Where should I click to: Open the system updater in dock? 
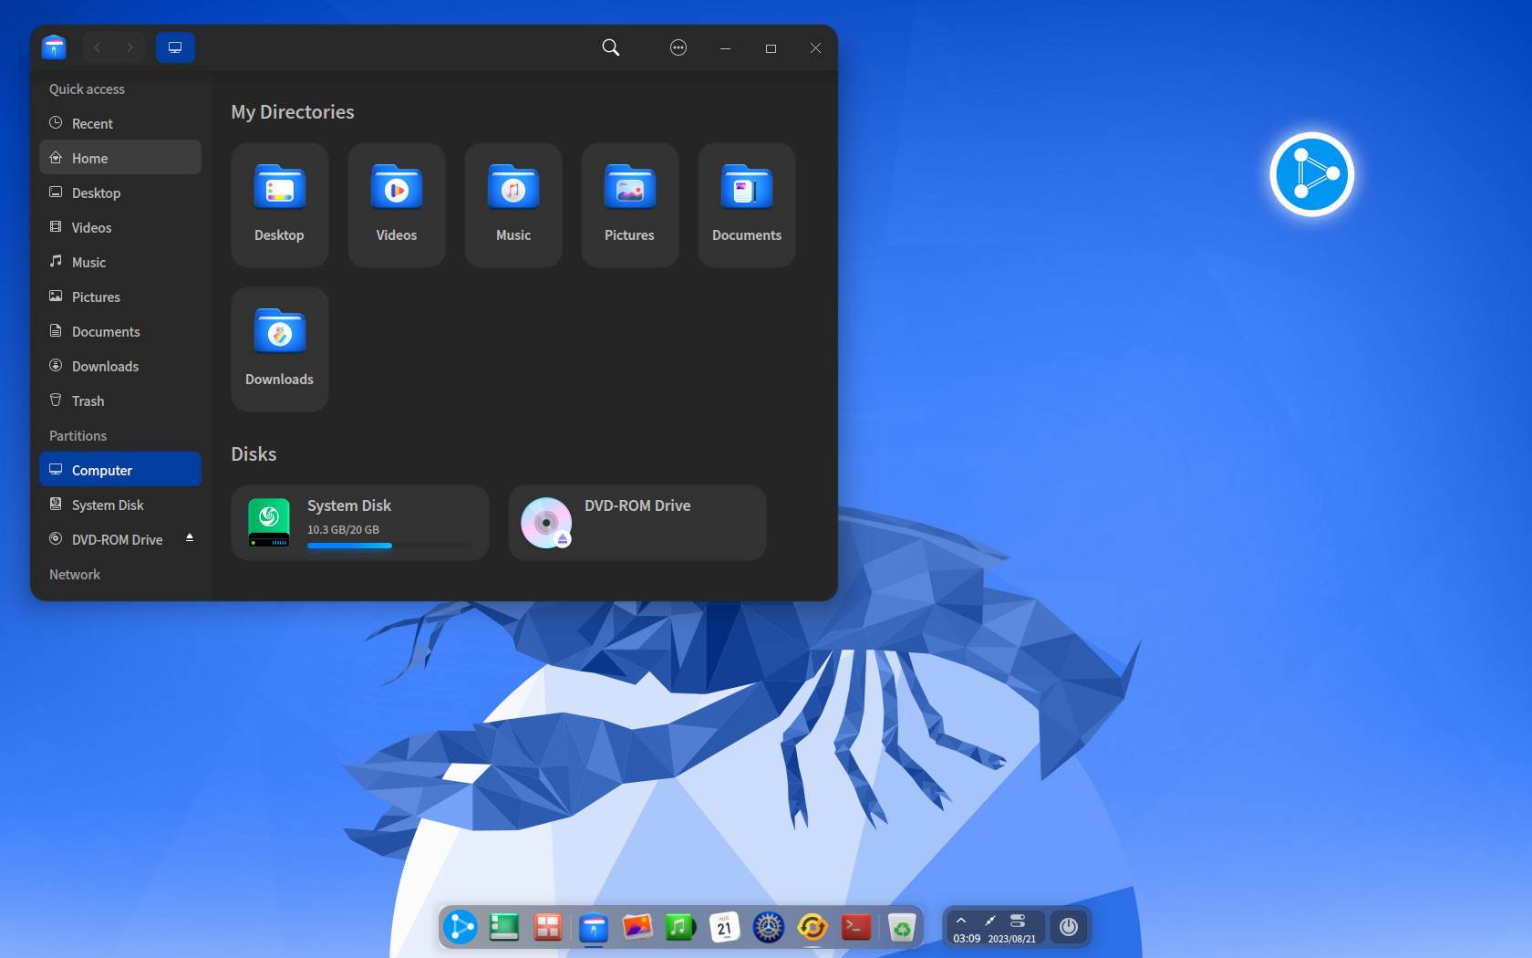click(813, 928)
